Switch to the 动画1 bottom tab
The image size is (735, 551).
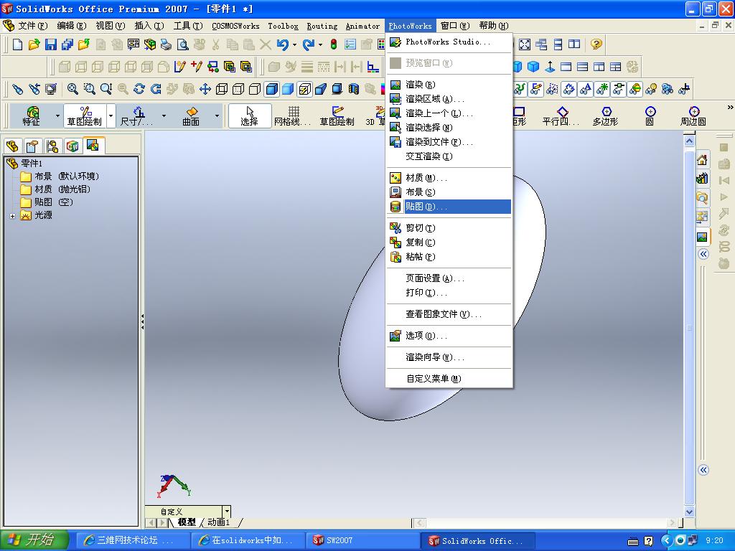pos(218,522)
